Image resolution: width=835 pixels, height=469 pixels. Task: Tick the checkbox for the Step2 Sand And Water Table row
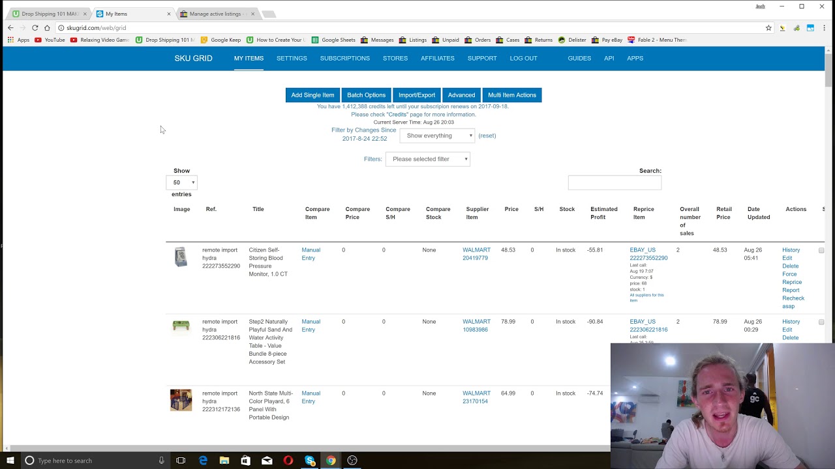click(x=821, y=322)
